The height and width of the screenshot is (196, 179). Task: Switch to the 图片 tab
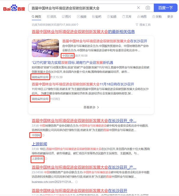pos(66,17)
